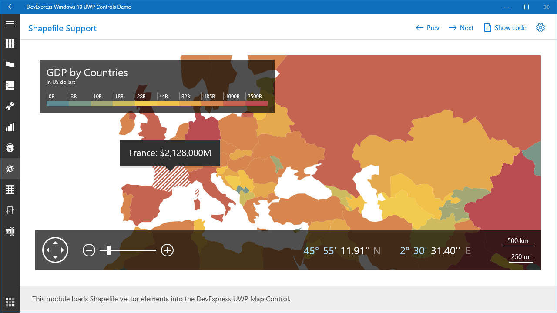The image size is (557, 313).
Task: Go to the Next demo
Action: point(461,28)
